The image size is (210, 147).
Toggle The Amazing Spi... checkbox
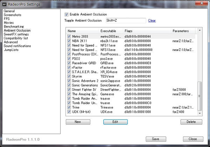pos(69,94)
